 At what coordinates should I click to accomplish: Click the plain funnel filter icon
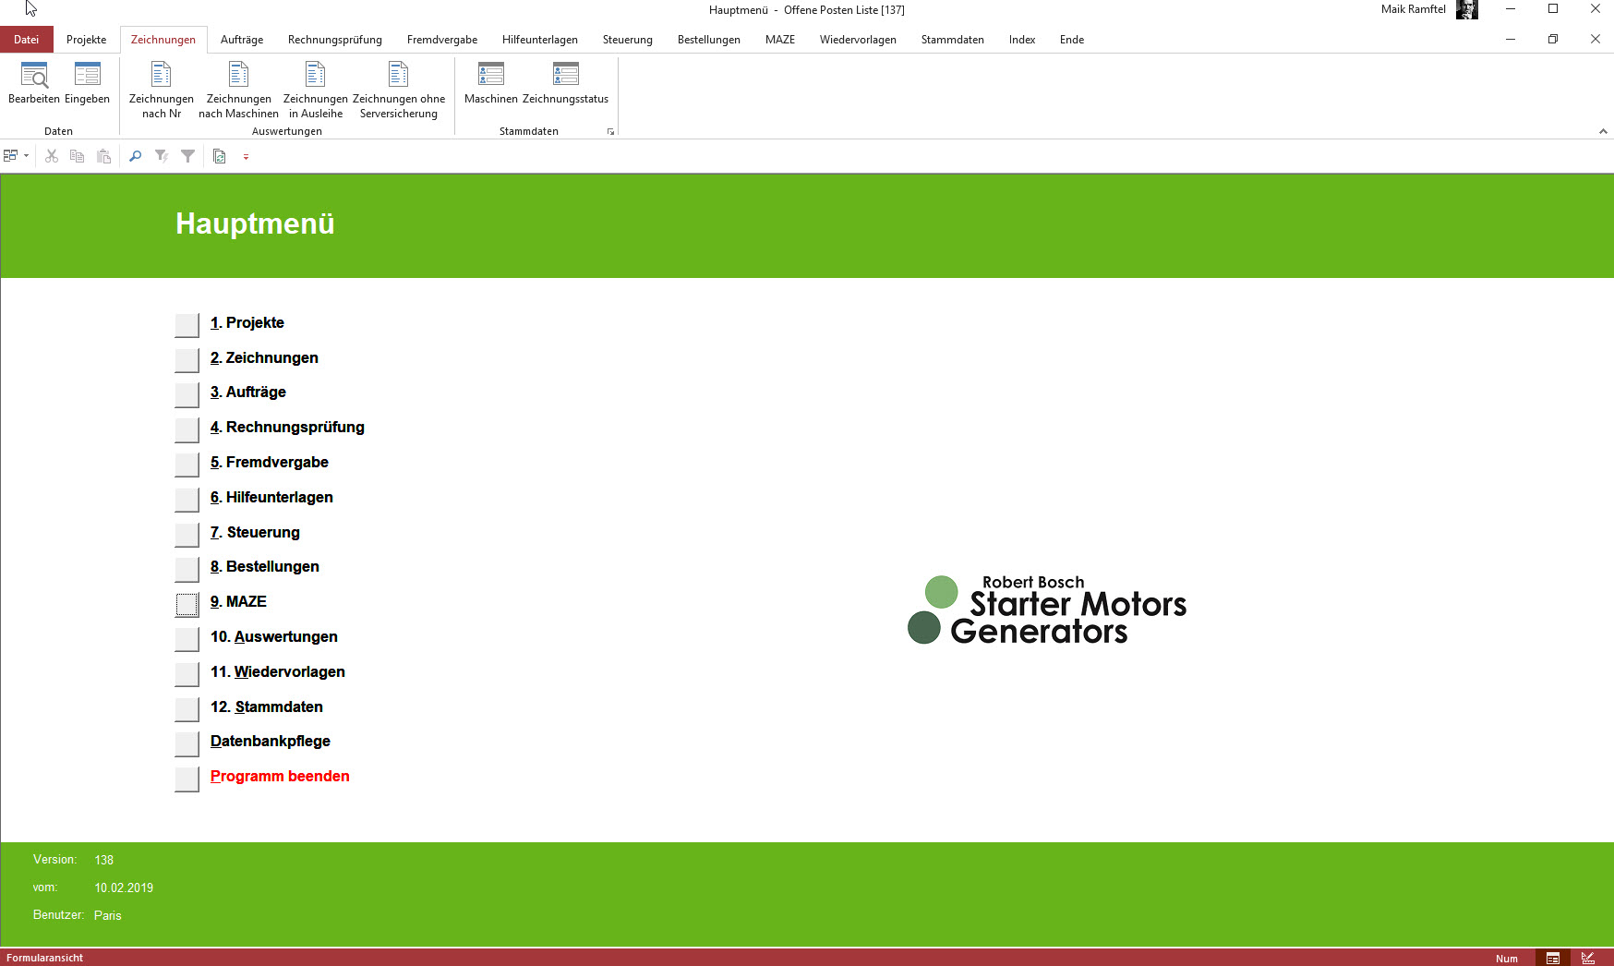187,156
